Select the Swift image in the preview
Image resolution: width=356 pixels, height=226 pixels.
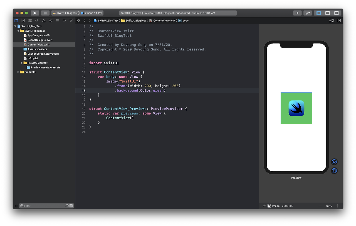coord(296,108)
